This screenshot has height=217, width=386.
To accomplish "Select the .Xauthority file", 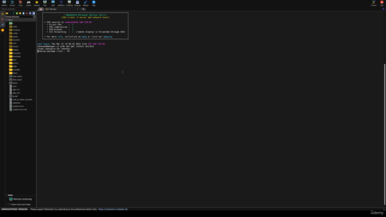I will [x=14, y=103].
